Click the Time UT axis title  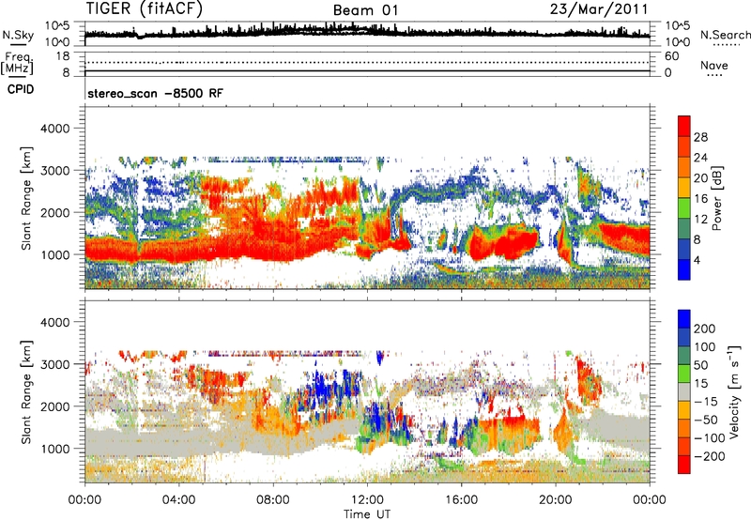tap(367, 513)
